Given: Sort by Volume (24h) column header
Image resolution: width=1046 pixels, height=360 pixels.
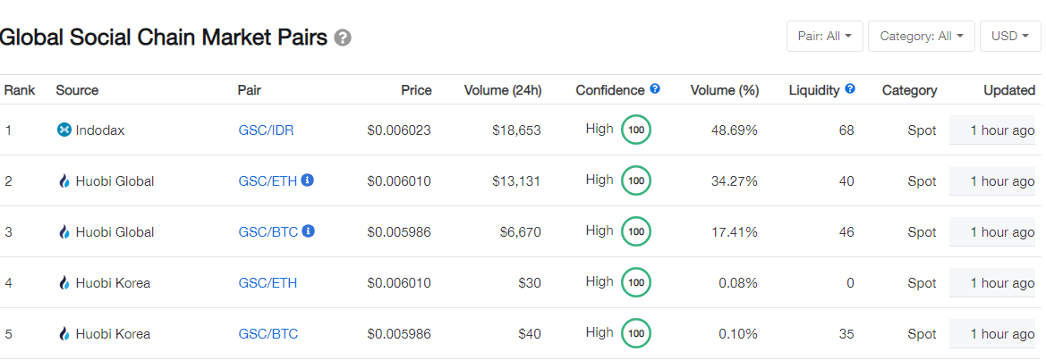Looking at the screenshot, I should [503, 90].
